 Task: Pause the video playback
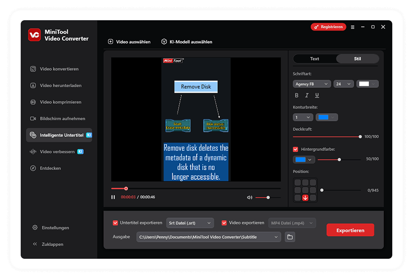[113, 197]
